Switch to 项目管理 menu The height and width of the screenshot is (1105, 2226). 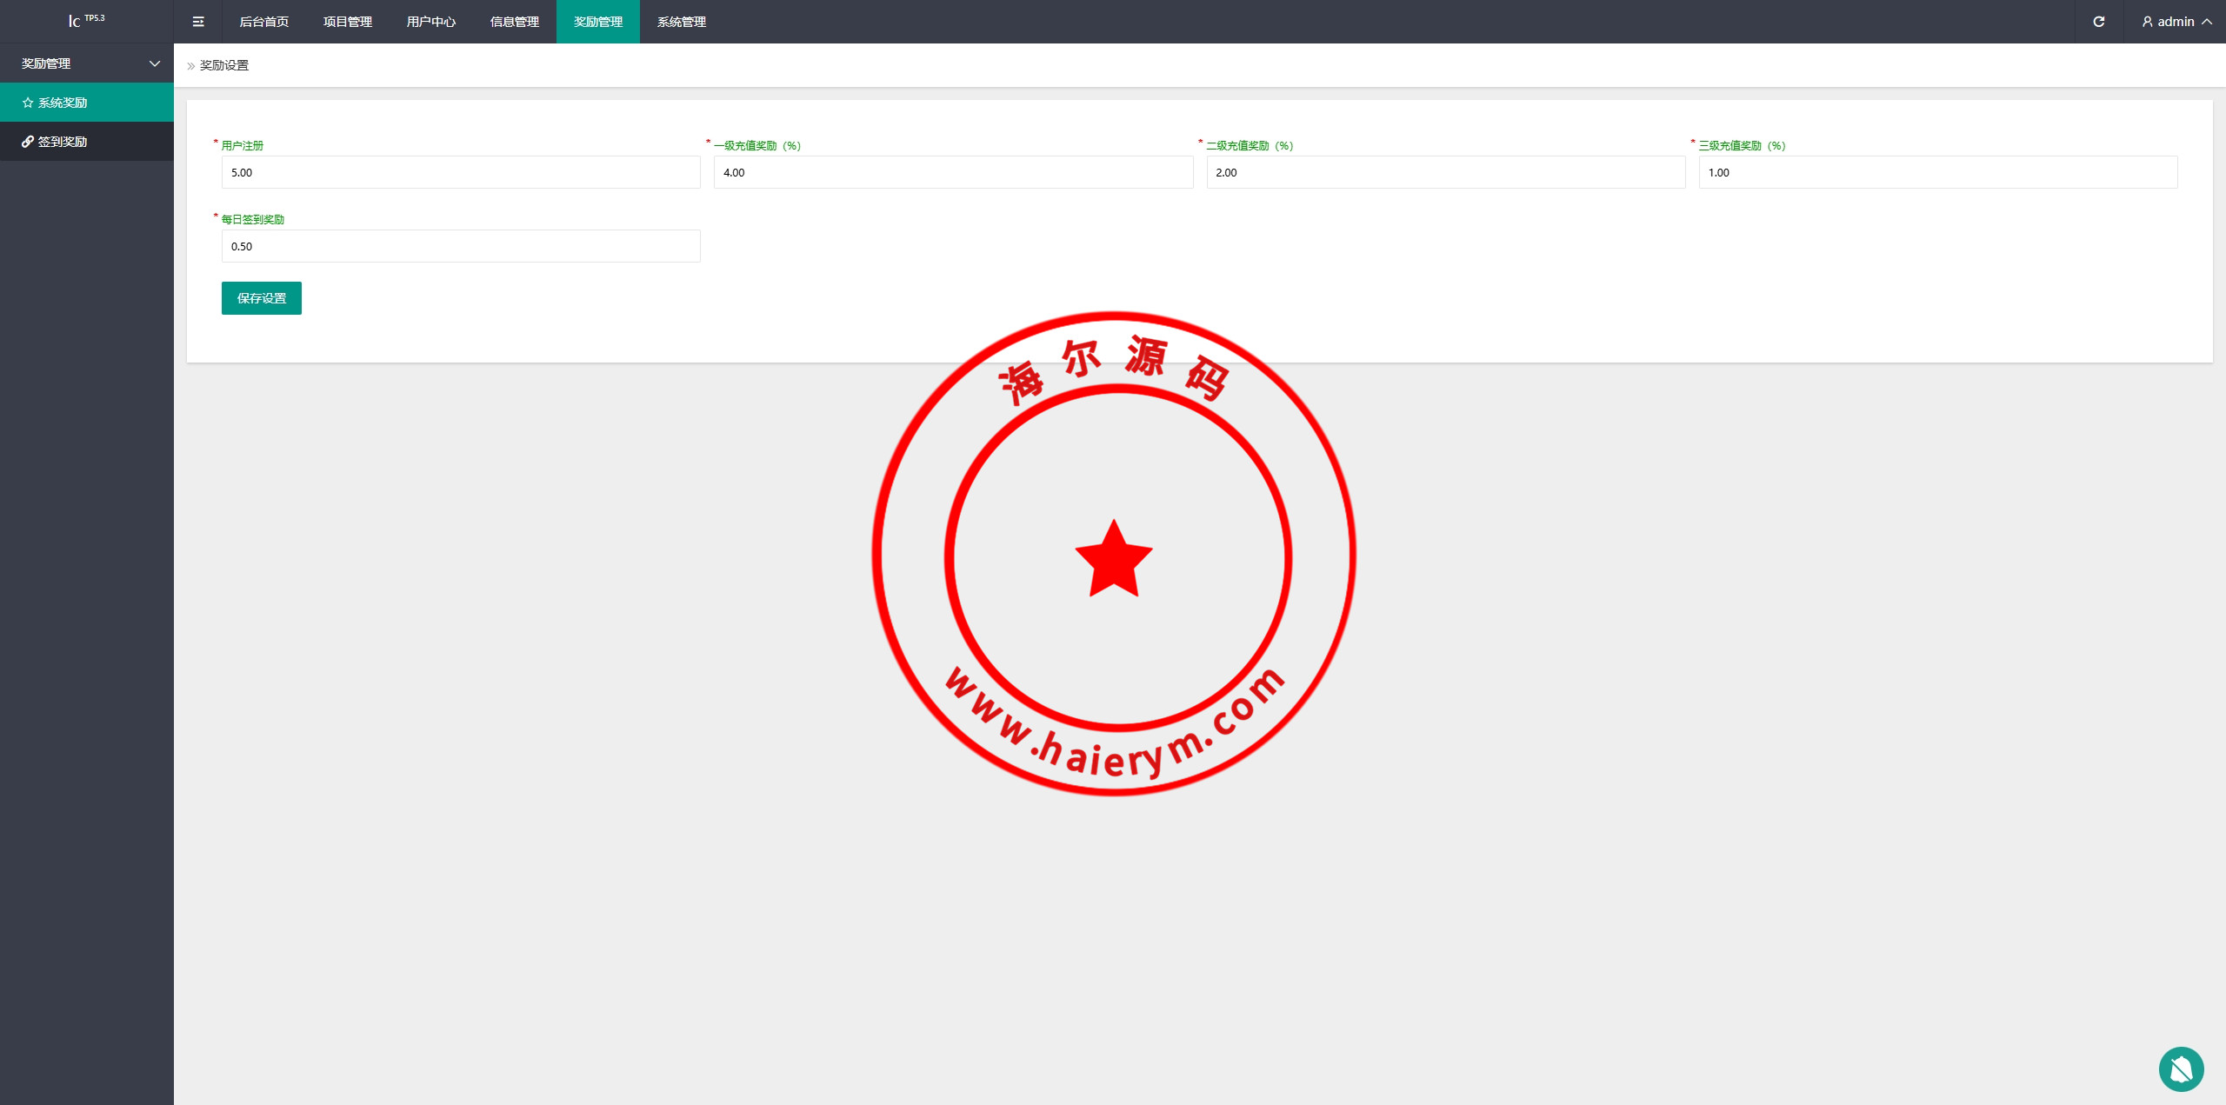coord(347,22)
